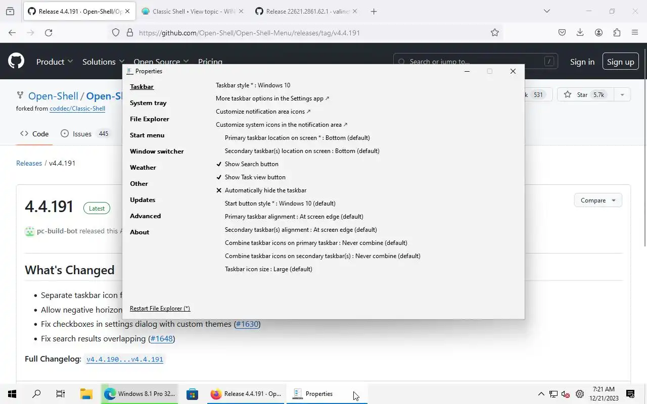
Task: Open star lists dropdown arrow
Action: [622, 94]
